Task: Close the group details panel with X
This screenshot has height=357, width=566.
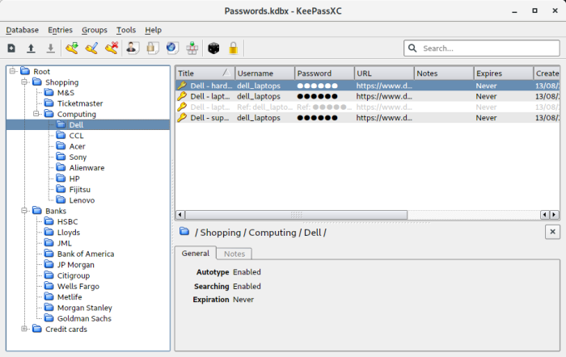Action: click(x=552, y=232)
